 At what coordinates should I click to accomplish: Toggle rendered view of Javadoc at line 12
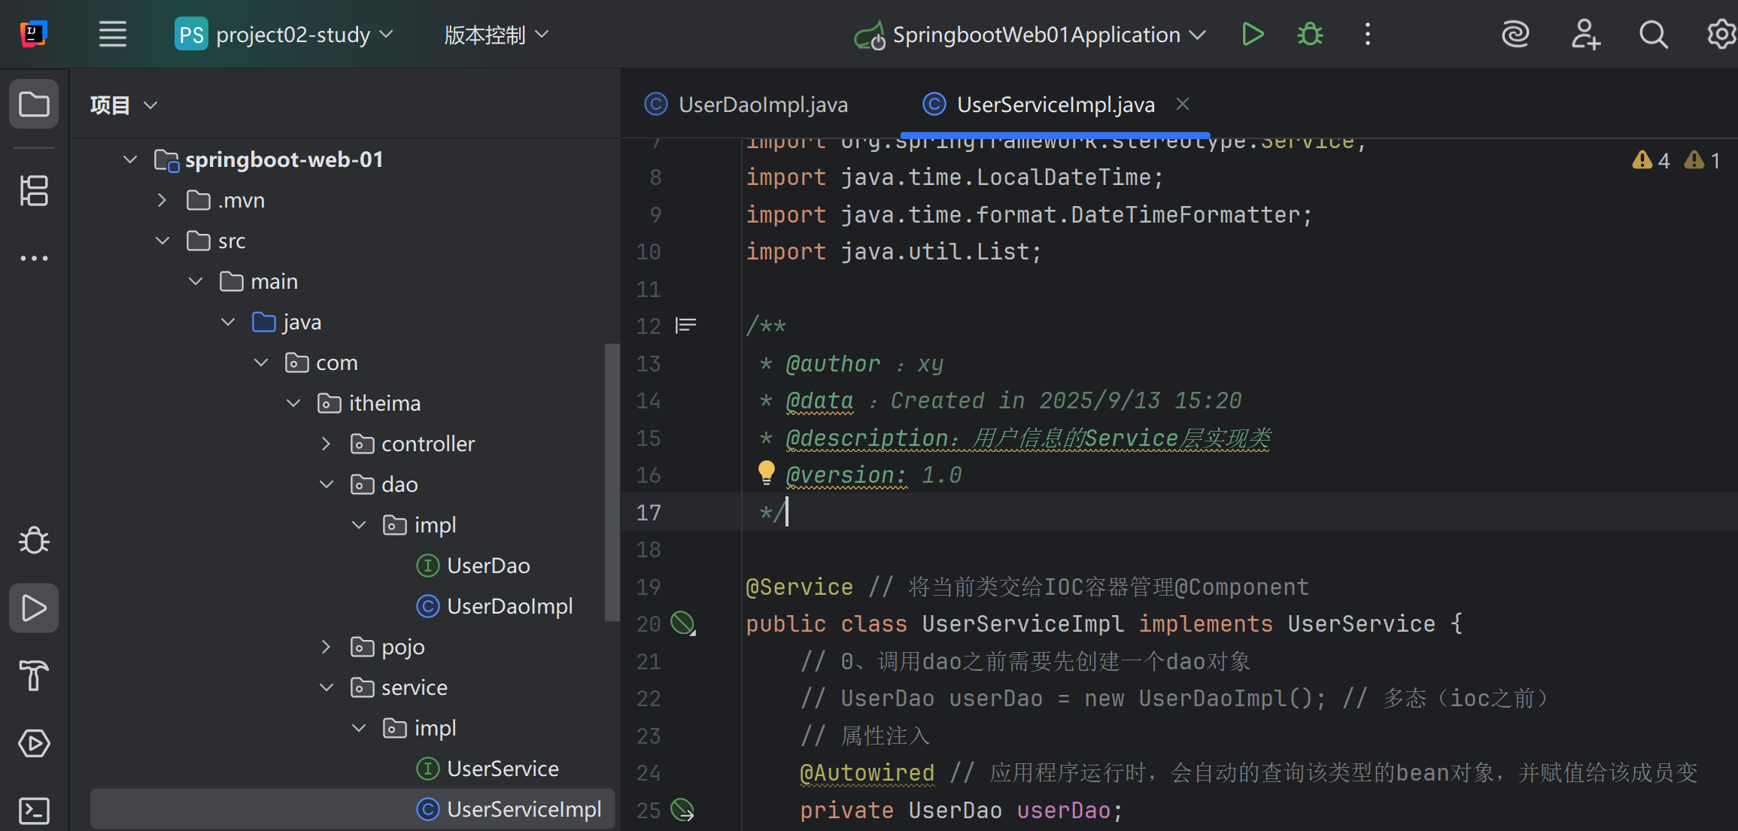tap(685, 325)
